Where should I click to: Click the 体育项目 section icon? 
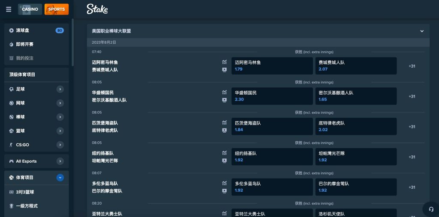[x=11, y=178]
